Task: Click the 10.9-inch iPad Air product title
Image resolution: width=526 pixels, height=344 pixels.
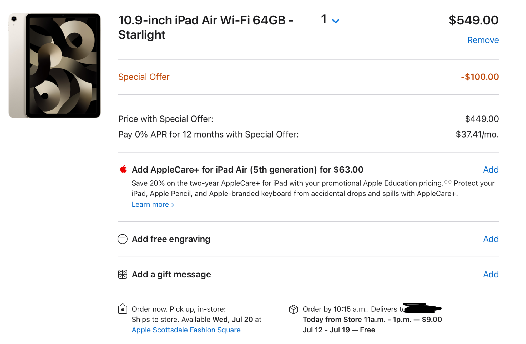Action: (205, 27)
